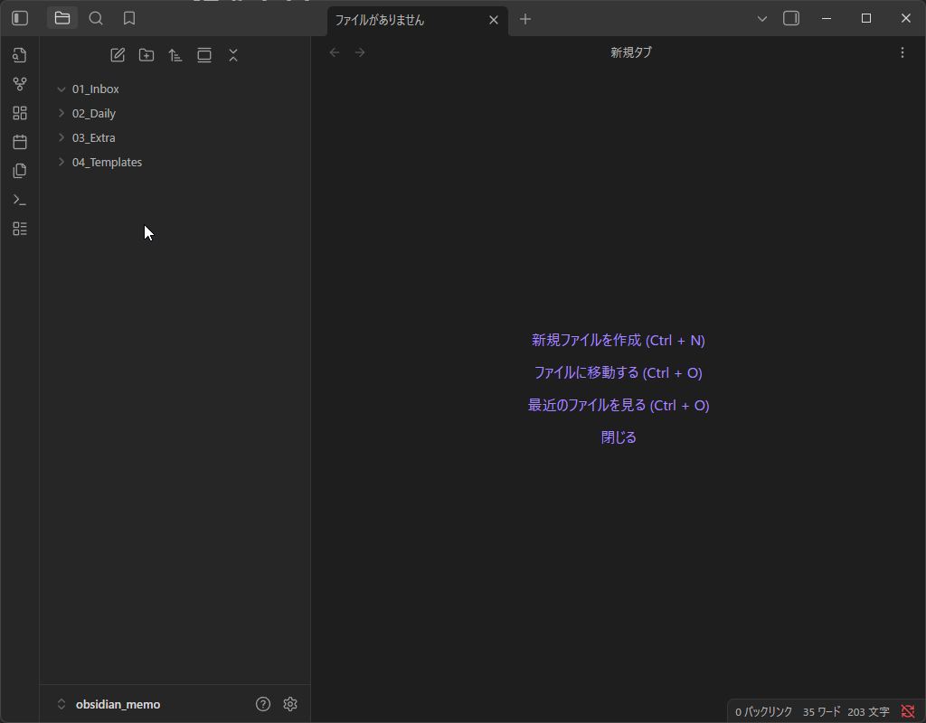The height and width of the screenshot is (723, 926).
Task: Open the quick switcher ribbon icon
Action: click(x=20, y=55)
